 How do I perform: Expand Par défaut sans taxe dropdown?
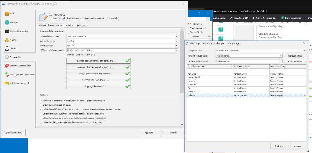[x=281, y=61]
